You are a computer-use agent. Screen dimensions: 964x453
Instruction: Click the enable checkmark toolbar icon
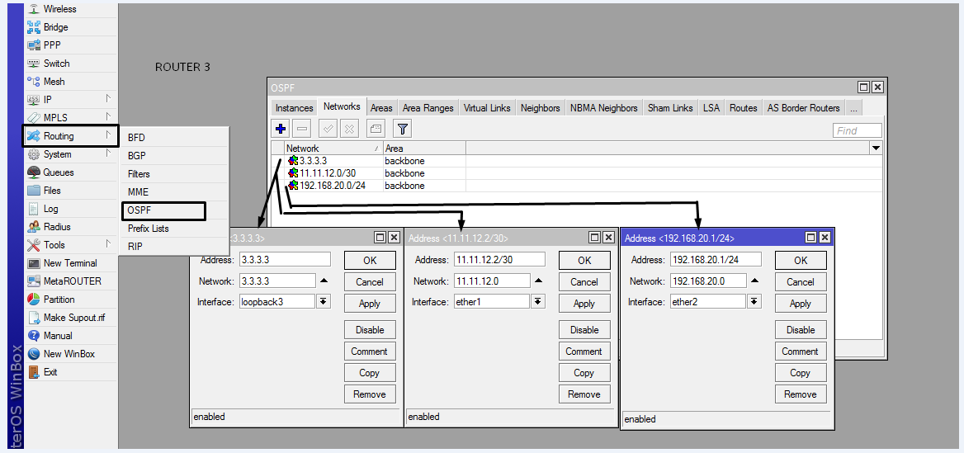click(328, 129)
